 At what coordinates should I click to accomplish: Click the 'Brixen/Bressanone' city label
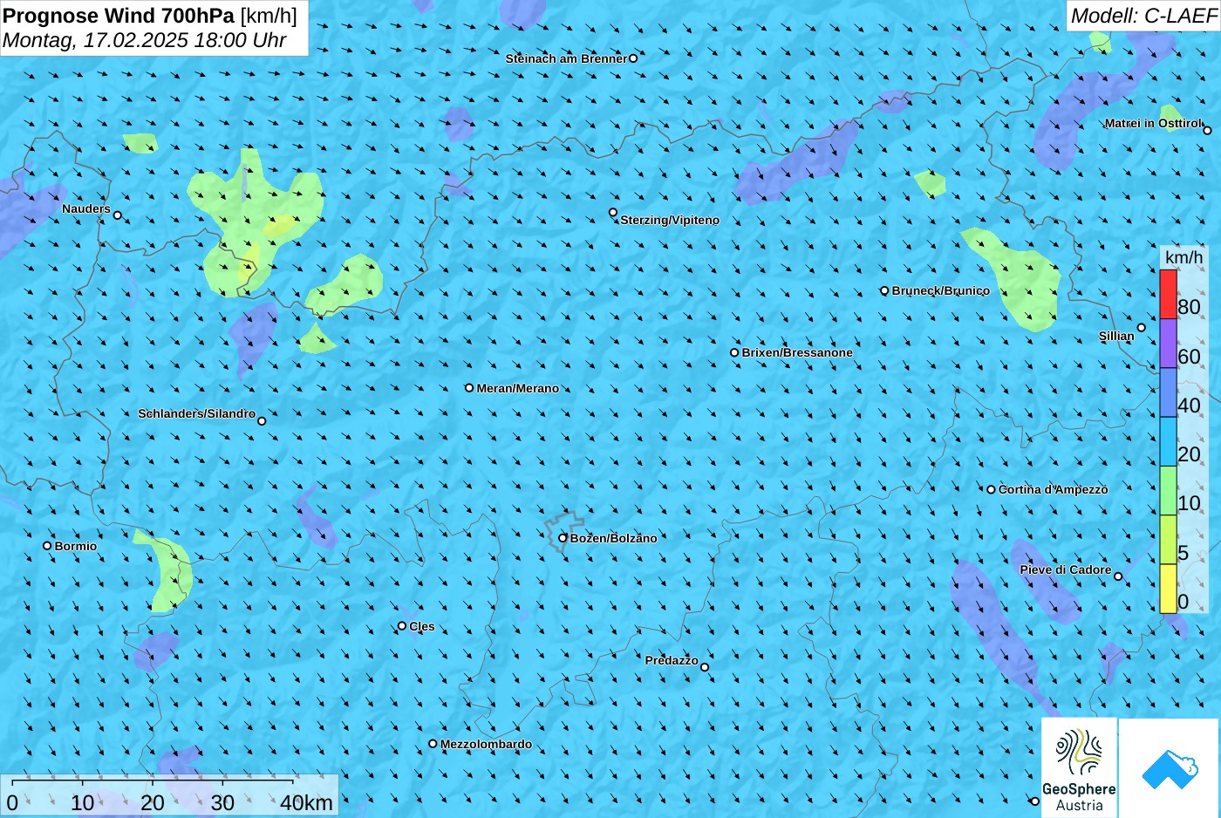coord(797,352)
